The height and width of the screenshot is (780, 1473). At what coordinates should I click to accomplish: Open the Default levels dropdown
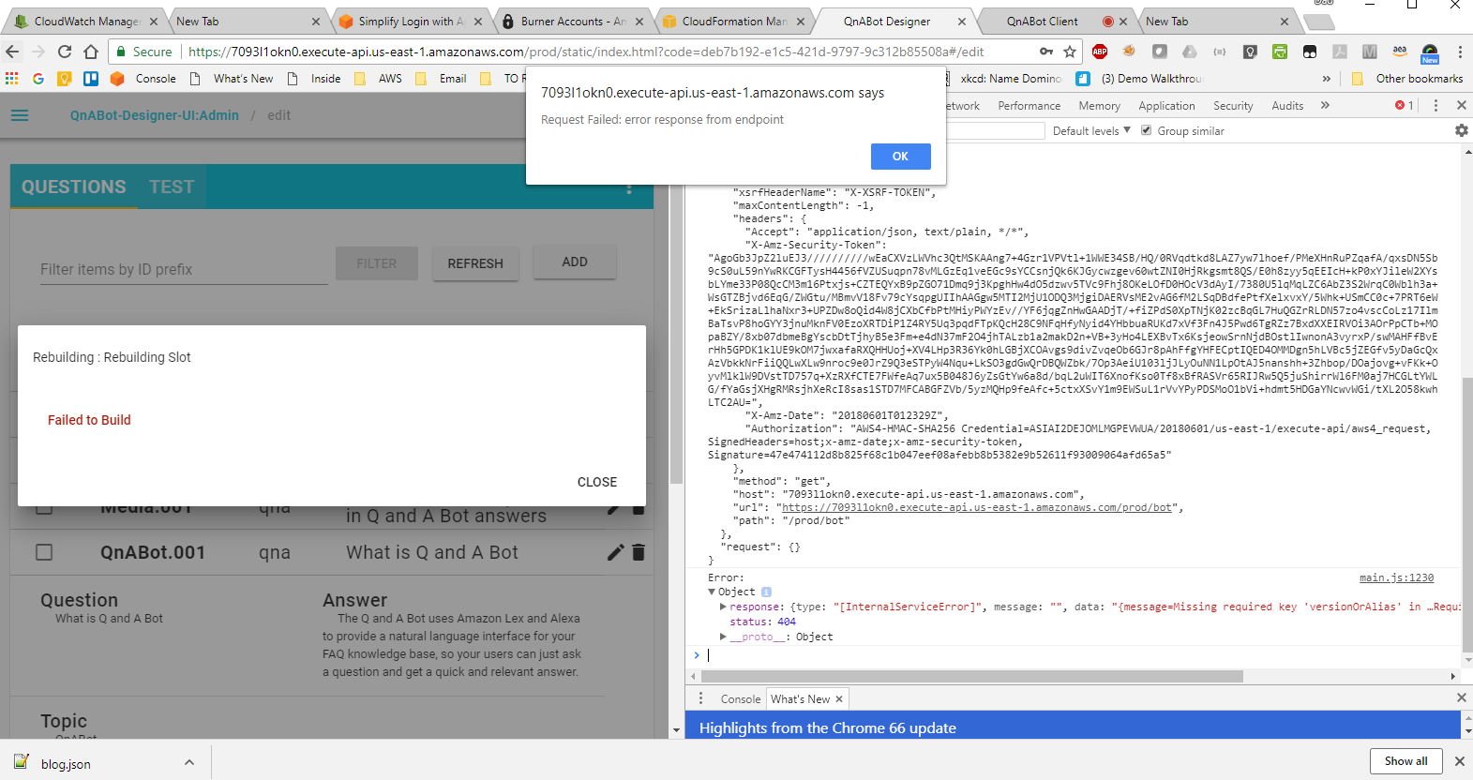(x=1091, y=131)
